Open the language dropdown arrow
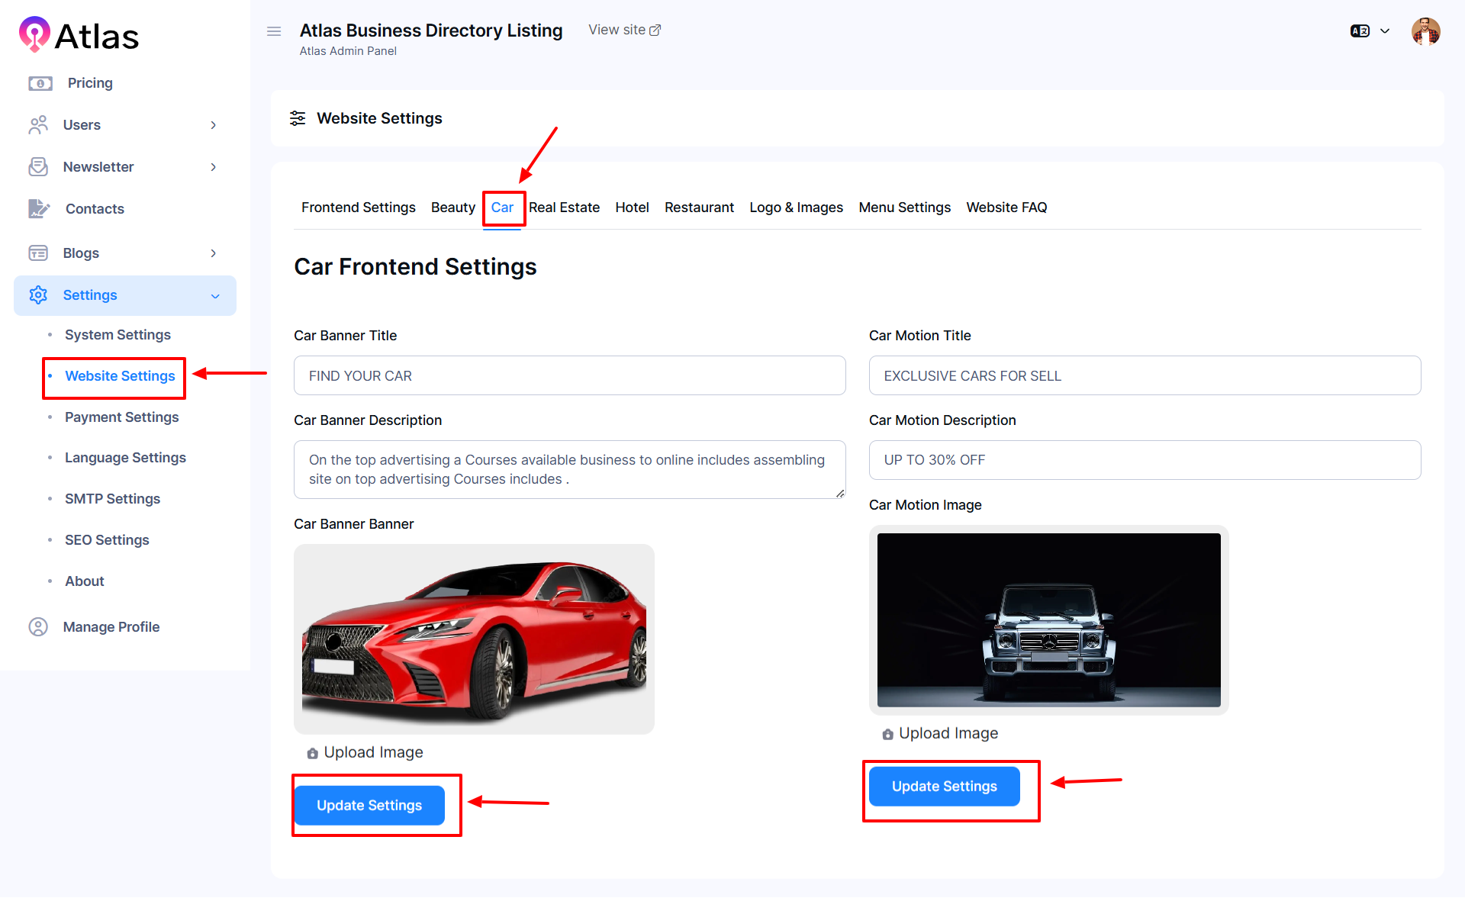Viewport: 1465px width, 898px height. point(1385,31)
